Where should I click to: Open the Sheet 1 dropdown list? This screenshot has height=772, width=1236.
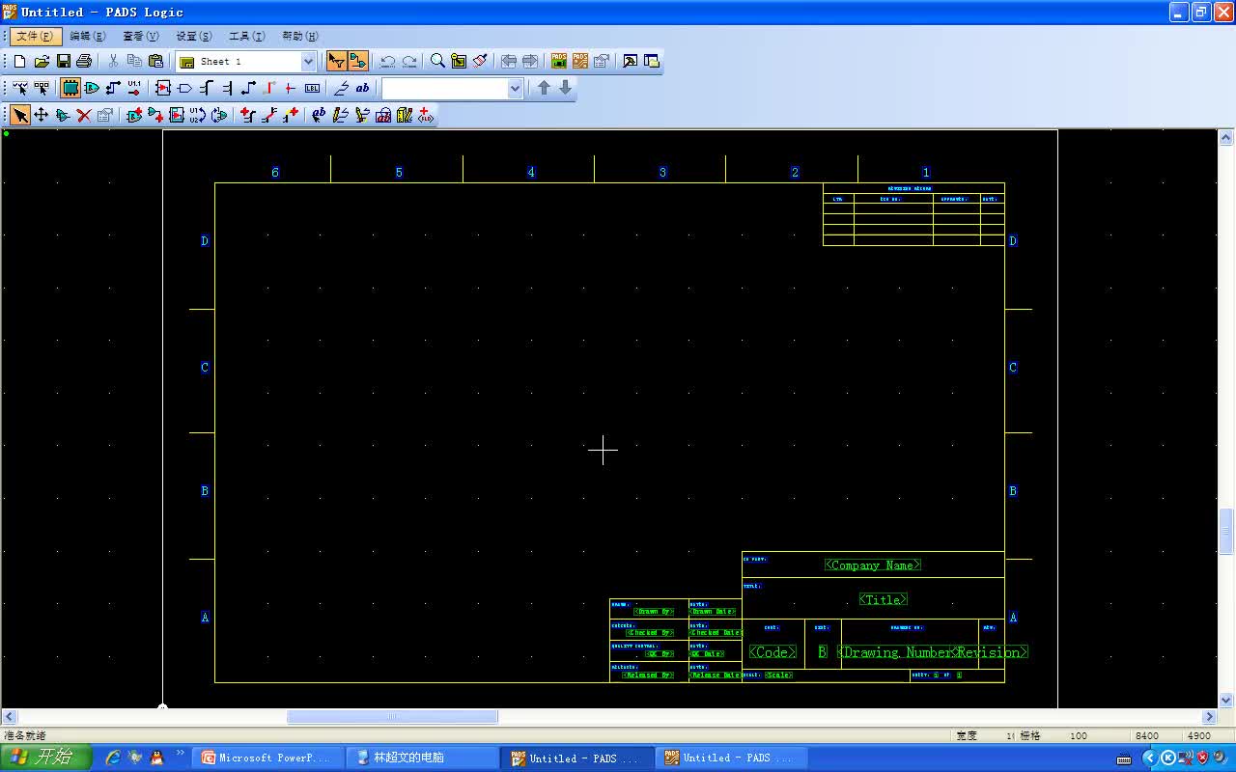tap(308, 61)
